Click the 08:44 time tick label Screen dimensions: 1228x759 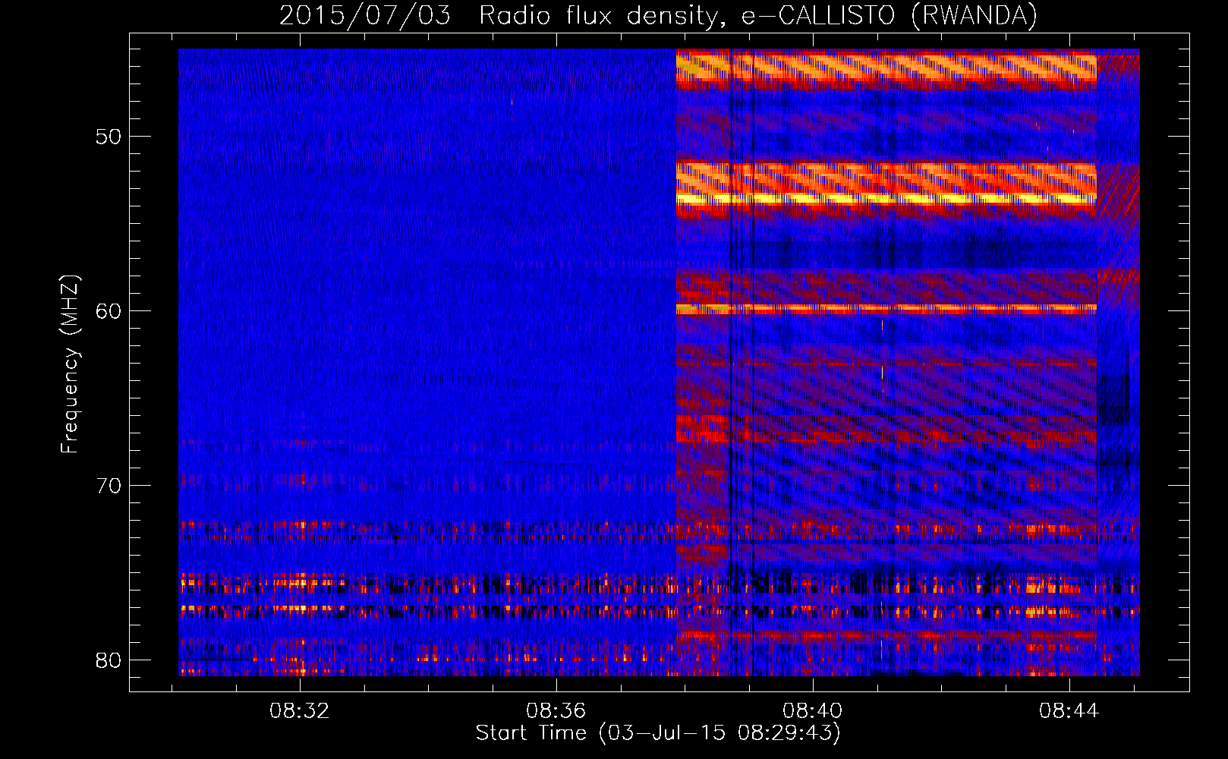point(1069,711)
